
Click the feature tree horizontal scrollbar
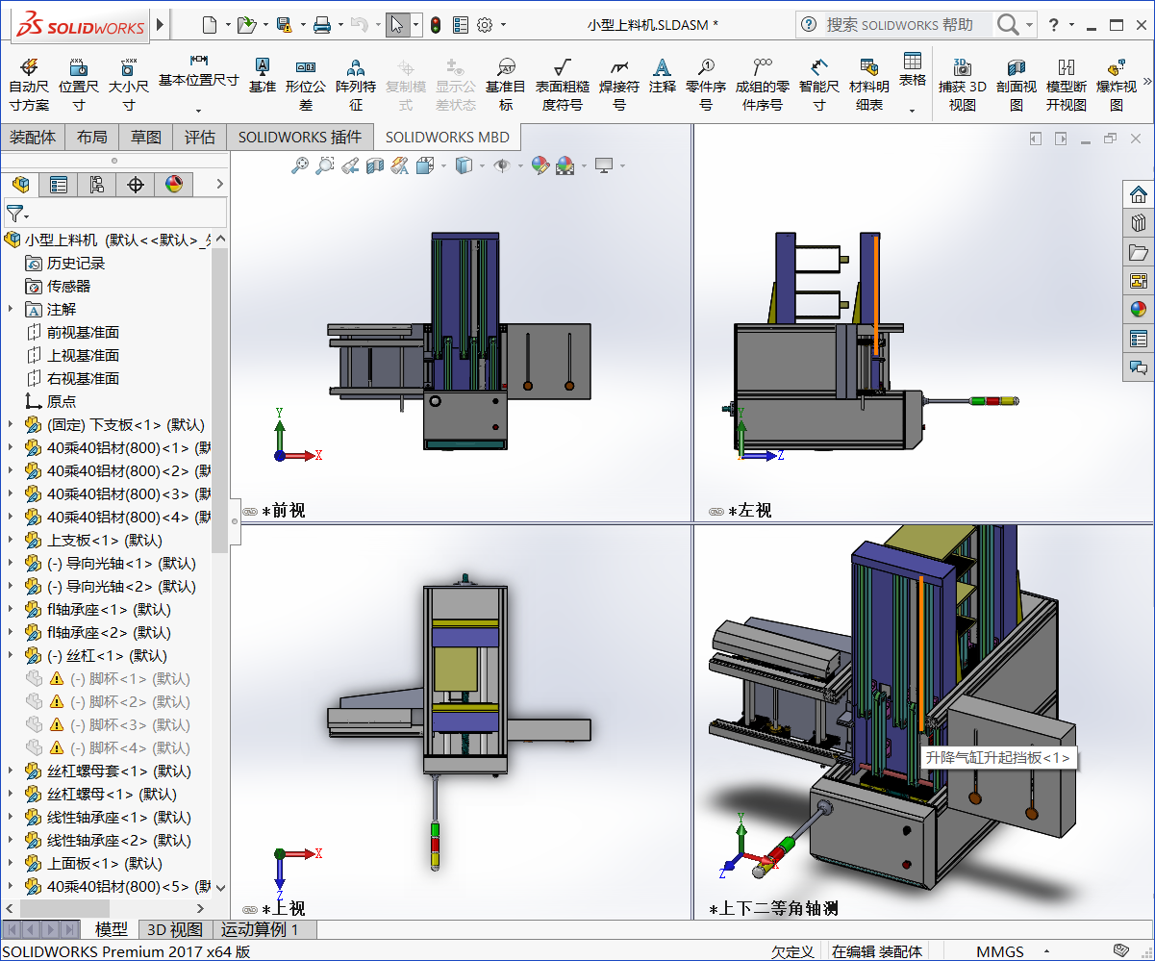[64, 908]
